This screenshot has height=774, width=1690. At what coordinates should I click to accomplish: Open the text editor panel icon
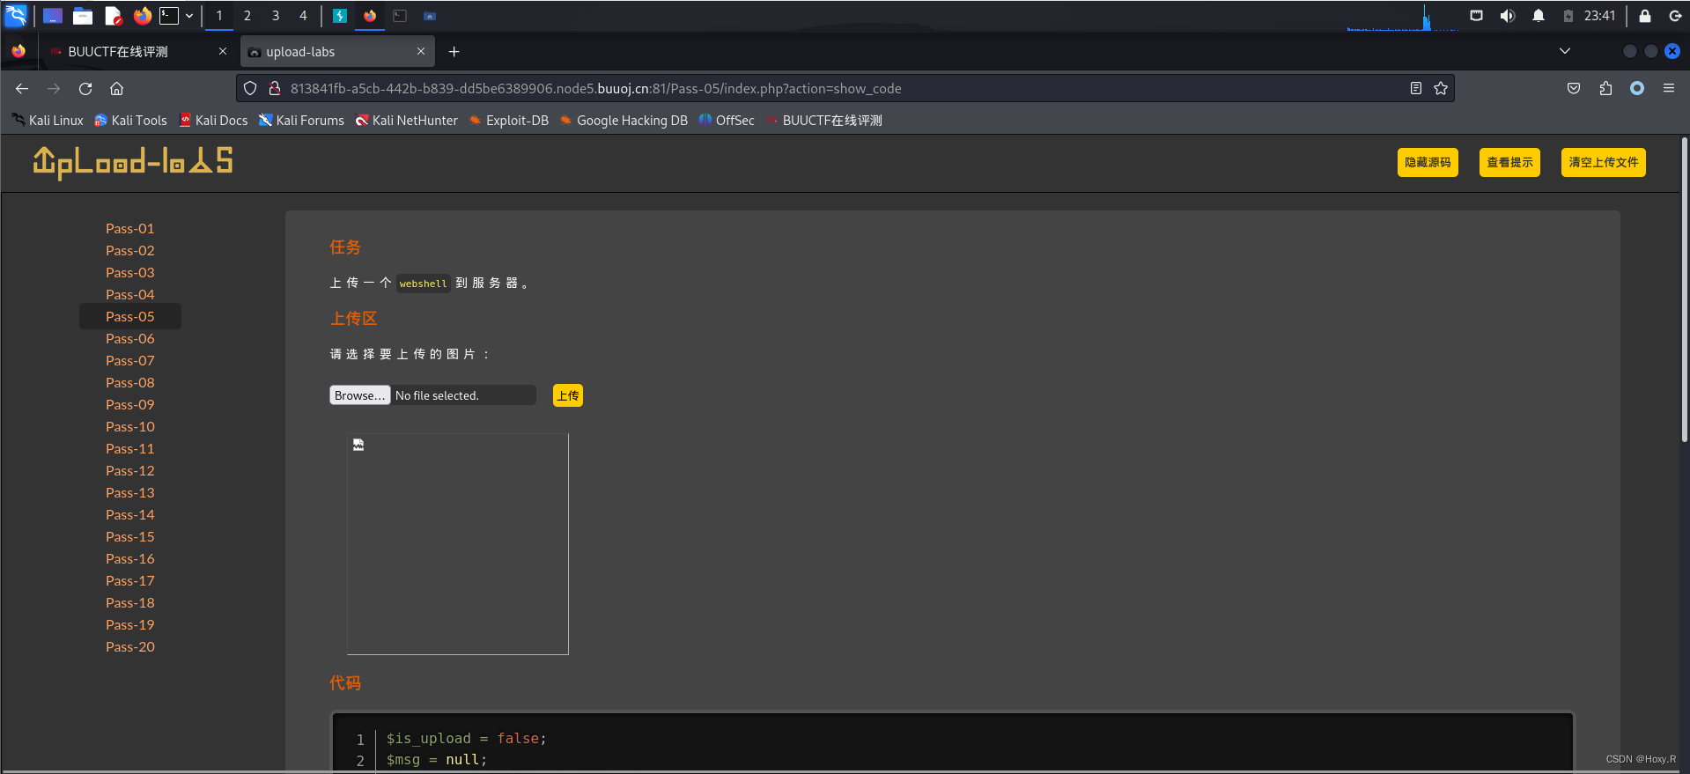[x=113, y=16]
